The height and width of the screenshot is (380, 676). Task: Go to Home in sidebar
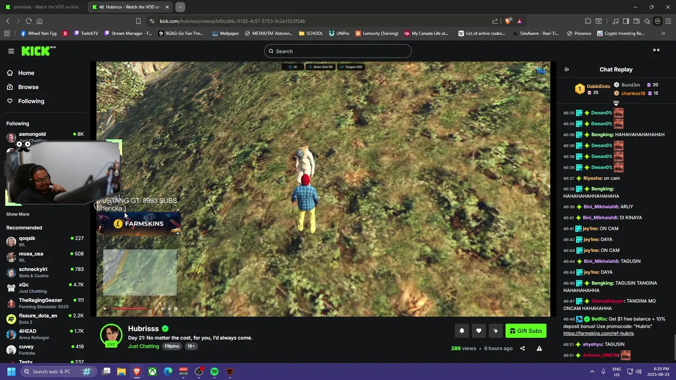click(x=20, y=73)
